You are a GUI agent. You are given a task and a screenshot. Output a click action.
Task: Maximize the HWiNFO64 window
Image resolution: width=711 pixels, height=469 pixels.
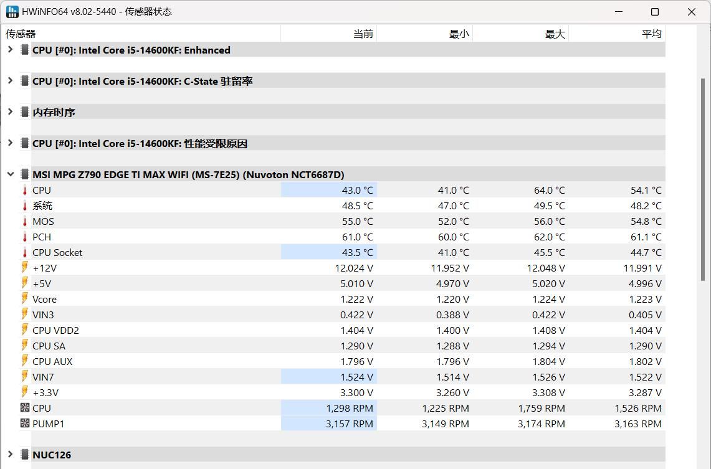tap(655, 12)
